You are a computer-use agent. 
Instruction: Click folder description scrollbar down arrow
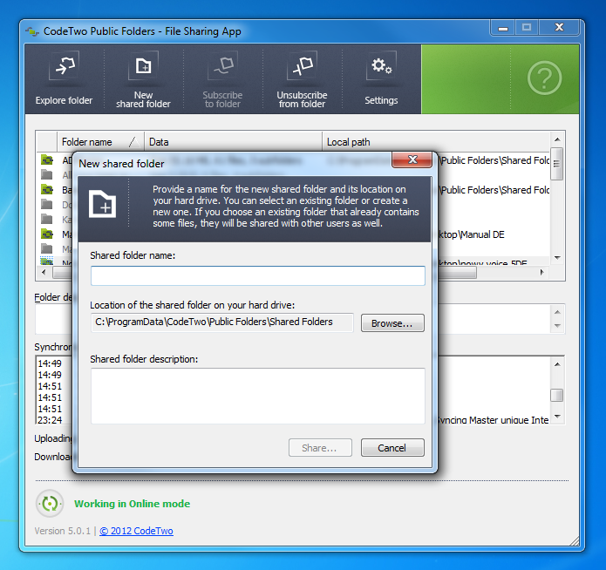557,325
